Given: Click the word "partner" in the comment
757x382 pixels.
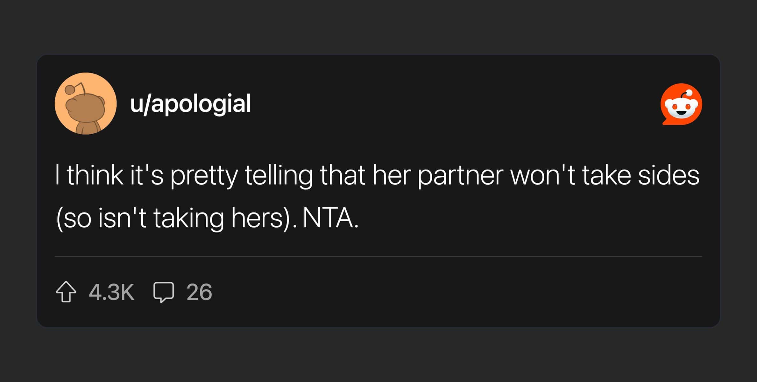Looking at the screenshot, I should click(x=461, y=175).
